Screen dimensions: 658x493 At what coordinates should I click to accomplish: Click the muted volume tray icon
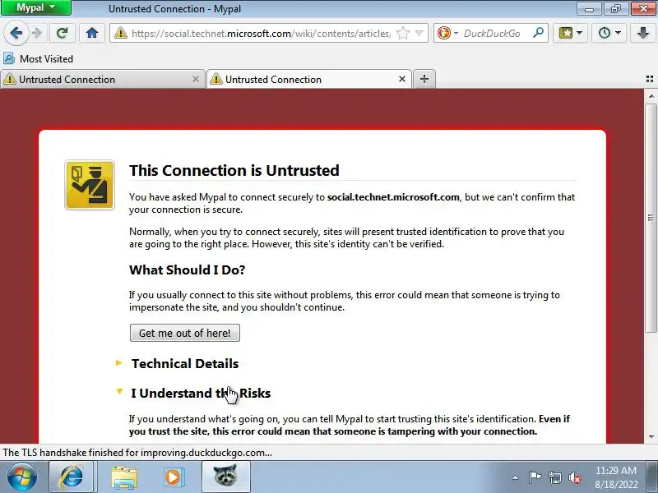click(x=574, y=477)
